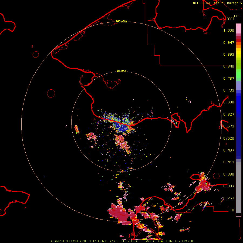Click the DCC product label
Screen dimensions: 243x243
237,16
